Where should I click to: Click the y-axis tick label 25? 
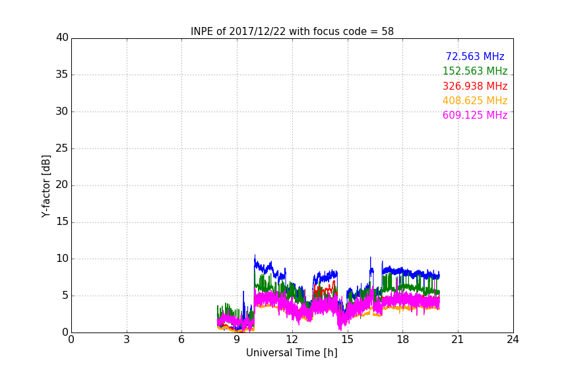[x=62, y=148]
